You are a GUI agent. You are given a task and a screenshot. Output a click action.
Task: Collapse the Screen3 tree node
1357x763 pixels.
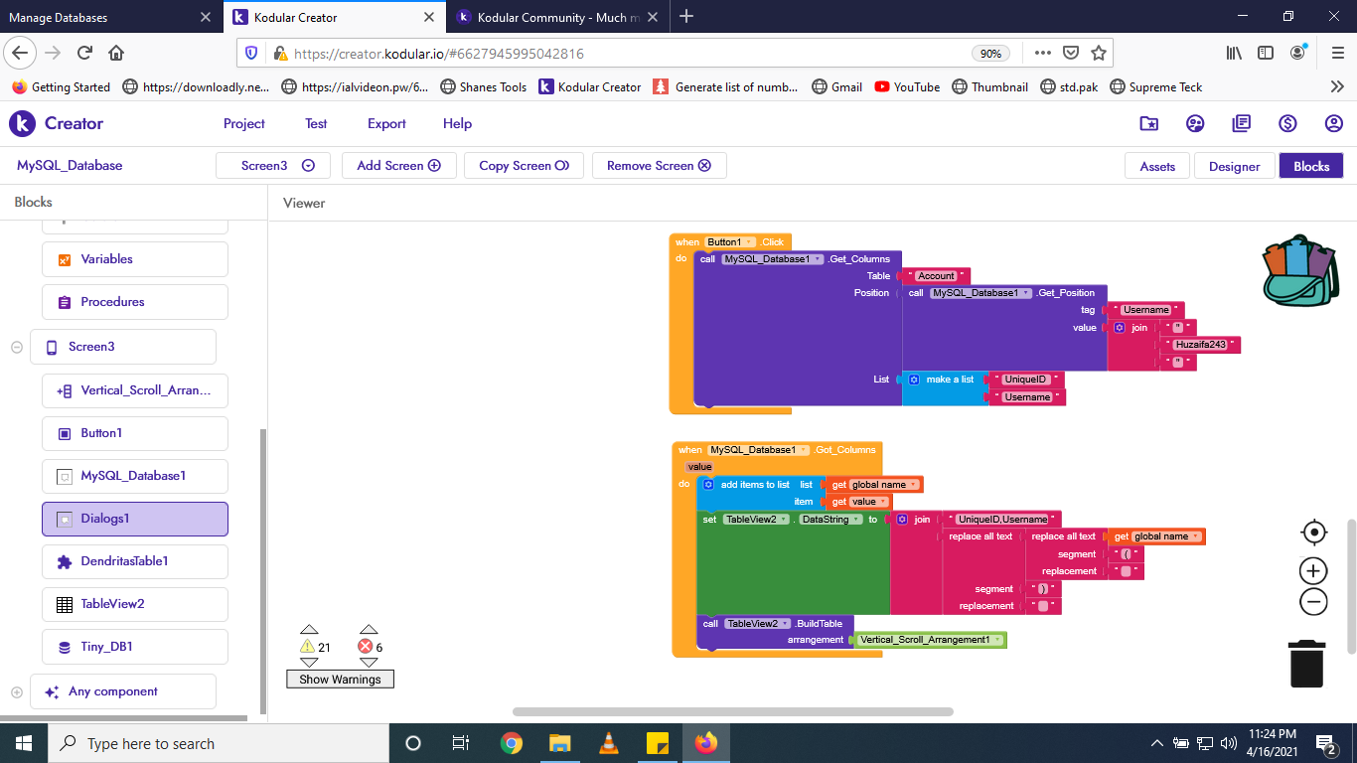(17, 347)
